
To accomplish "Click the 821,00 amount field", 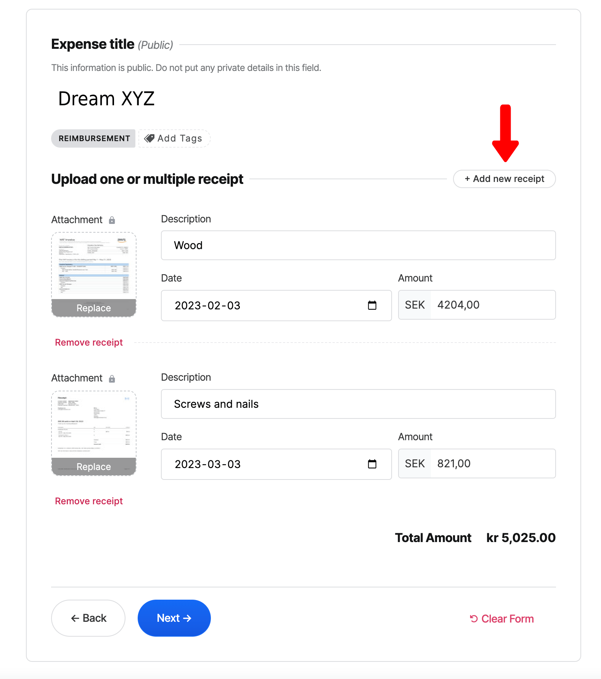I will 492,464.
